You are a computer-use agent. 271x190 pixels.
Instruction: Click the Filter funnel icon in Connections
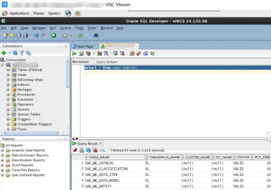(22, 53)
